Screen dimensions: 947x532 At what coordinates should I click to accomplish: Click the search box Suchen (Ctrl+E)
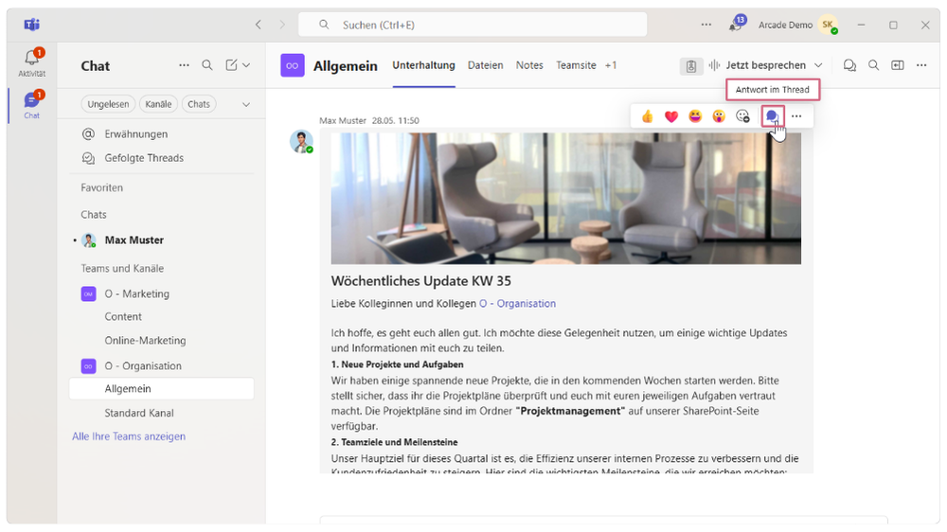(473, 25)
